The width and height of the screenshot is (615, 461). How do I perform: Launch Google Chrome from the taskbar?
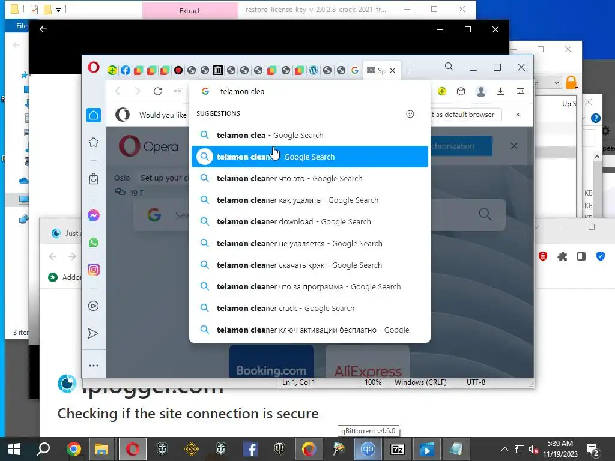point(73,449)
